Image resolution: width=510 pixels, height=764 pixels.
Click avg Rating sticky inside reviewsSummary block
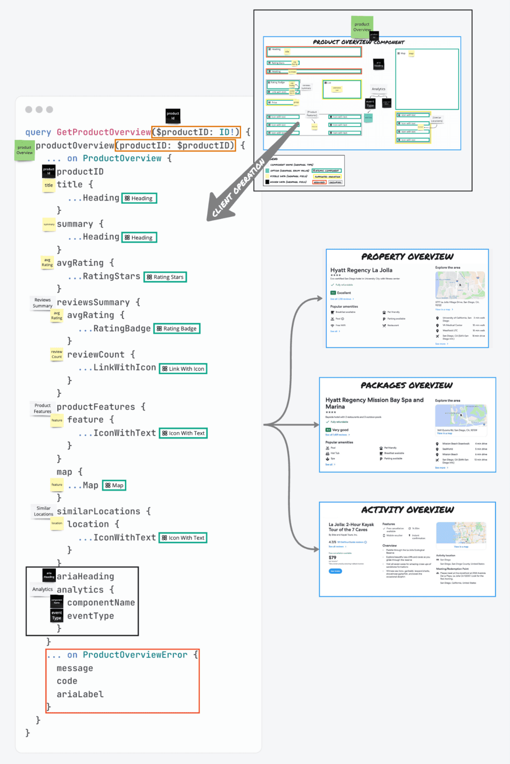click(x=57, y=316)
